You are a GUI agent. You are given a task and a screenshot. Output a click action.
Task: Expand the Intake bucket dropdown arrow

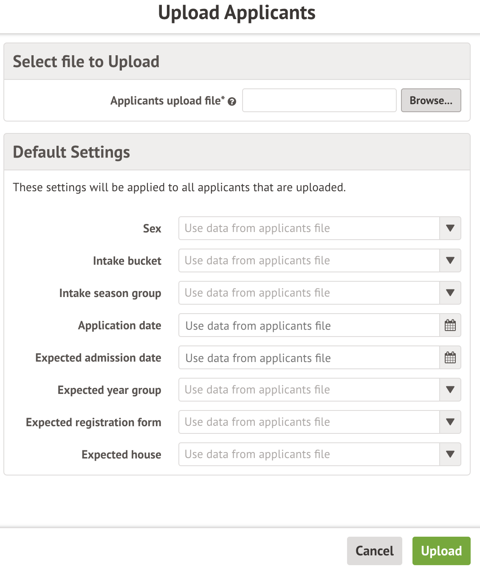(x=450, y=261)
